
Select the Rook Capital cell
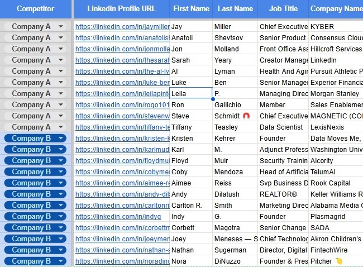coord(336,183)
